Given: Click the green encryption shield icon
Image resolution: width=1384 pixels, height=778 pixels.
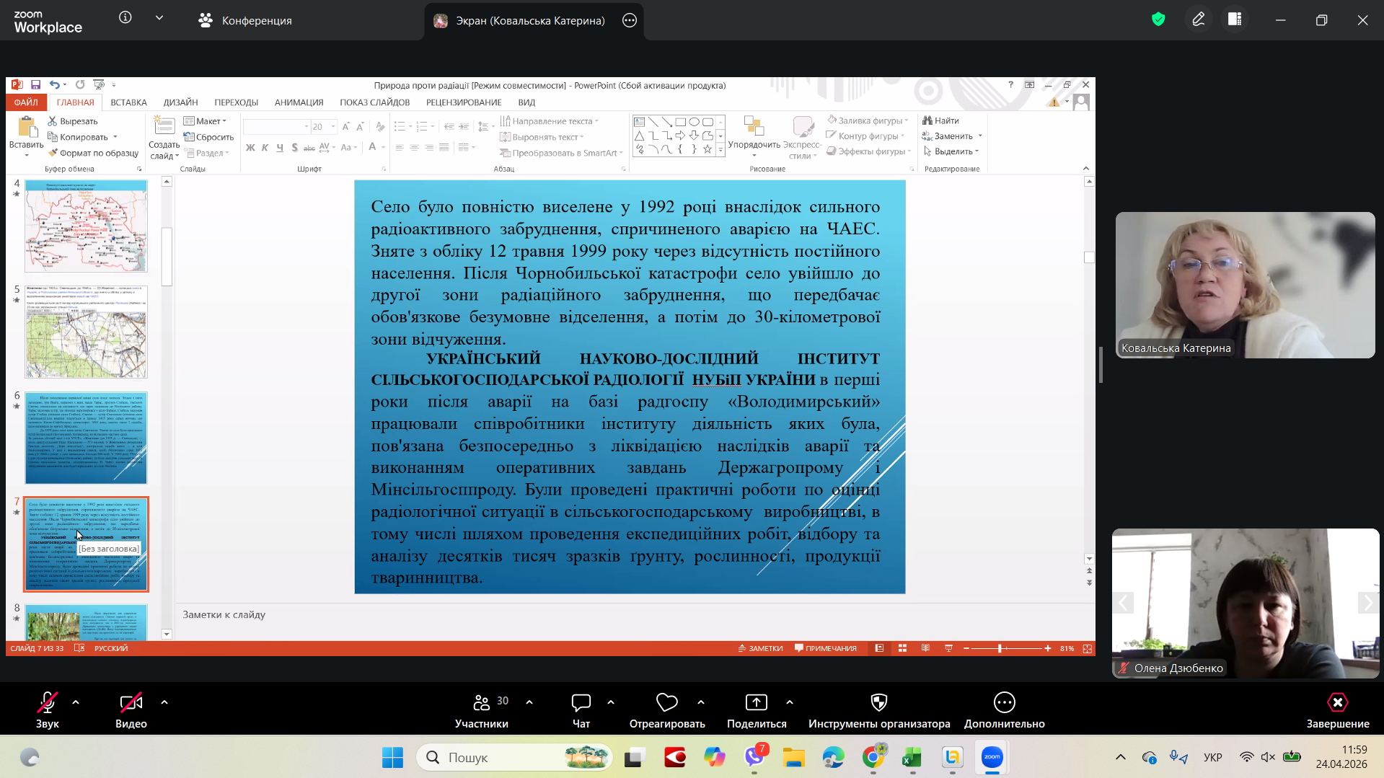Looking at the screenshot, I should (x=1158, y=19).
